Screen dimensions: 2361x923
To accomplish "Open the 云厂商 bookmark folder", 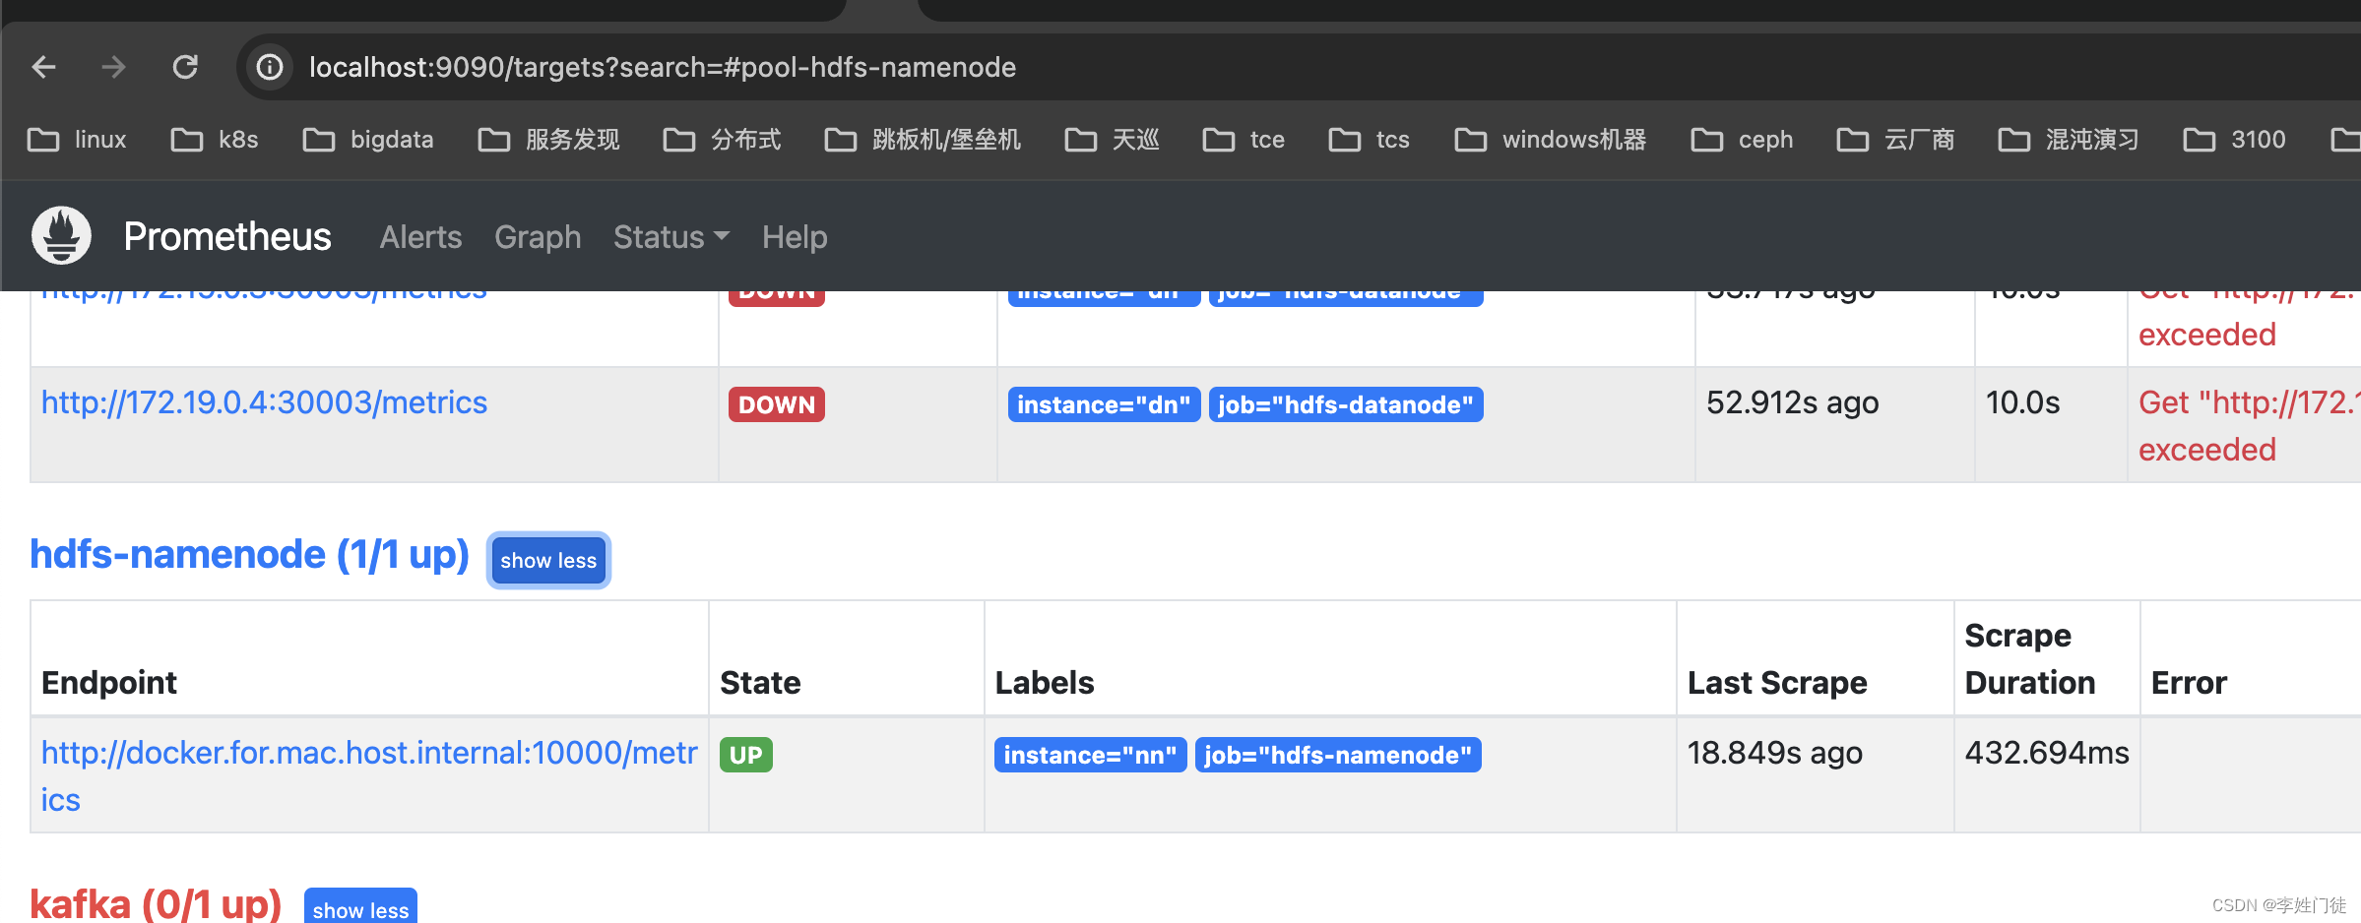I will (1895, 140).
